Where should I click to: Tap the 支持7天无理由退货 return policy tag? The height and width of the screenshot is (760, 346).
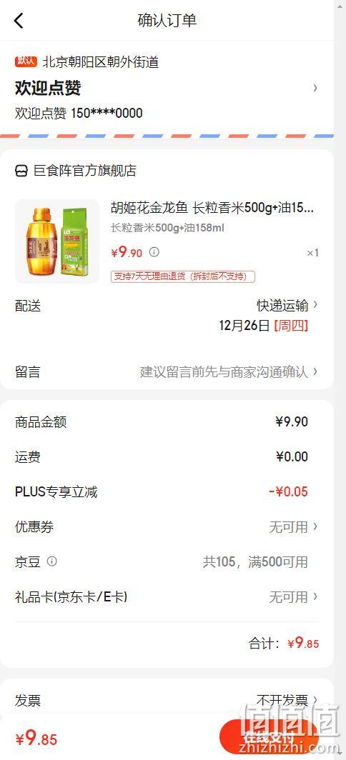pyautogui.click(x=183, y=276)
